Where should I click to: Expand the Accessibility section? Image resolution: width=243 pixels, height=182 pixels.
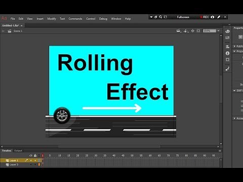pos(234,118)
